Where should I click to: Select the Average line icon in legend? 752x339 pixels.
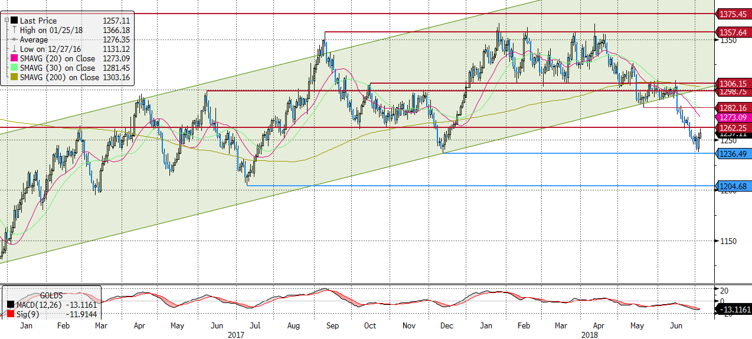(15, 40)
